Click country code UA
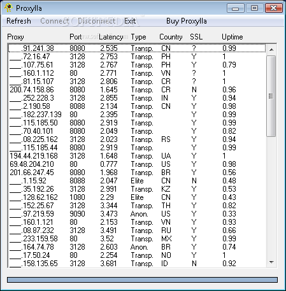This screenshot has width=286, height=291. (166, 156)
